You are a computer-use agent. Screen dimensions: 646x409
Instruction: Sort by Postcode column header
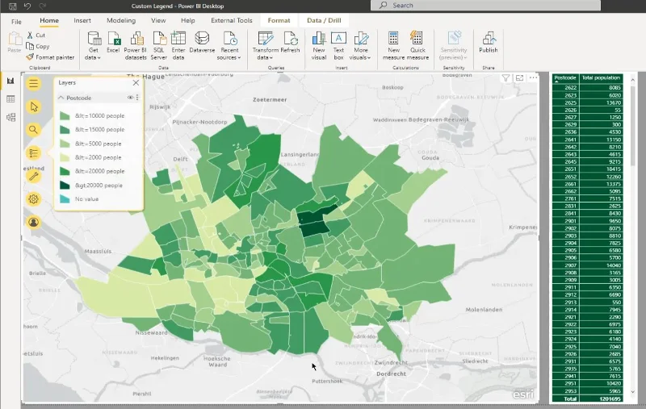pyautogui.click(x=564, y=77)
